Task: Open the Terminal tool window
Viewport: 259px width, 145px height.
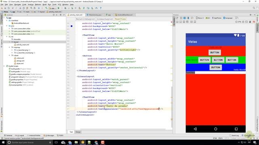Action: (x=8, y=135)
